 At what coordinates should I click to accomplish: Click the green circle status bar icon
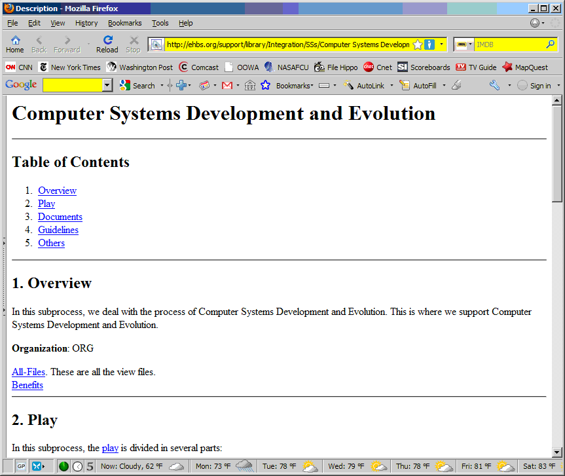pyautogui.click(x=64, y=466)
